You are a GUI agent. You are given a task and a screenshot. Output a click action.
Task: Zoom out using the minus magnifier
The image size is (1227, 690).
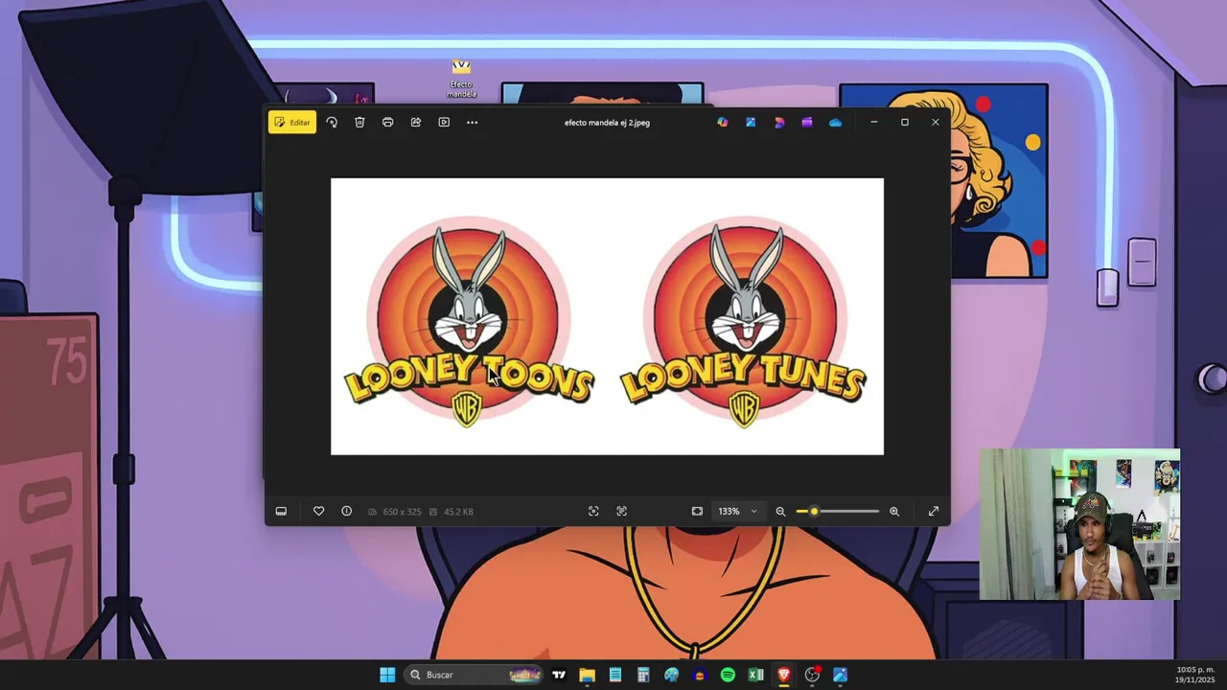[x=780, y=512]
